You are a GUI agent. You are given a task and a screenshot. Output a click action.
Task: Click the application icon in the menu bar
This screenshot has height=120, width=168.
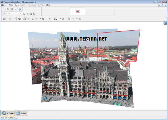(2, 5)
